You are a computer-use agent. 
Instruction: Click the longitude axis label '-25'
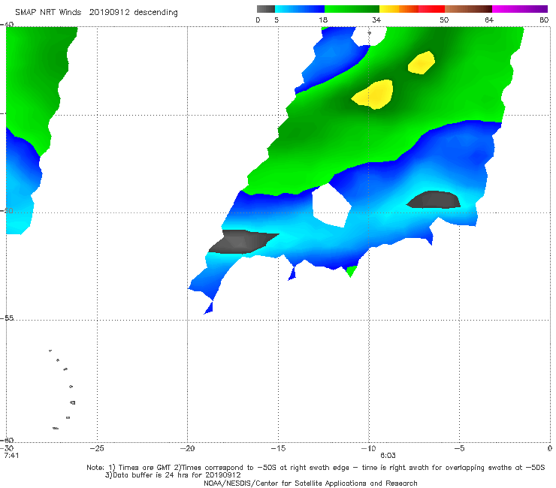[x=97, y=448]
